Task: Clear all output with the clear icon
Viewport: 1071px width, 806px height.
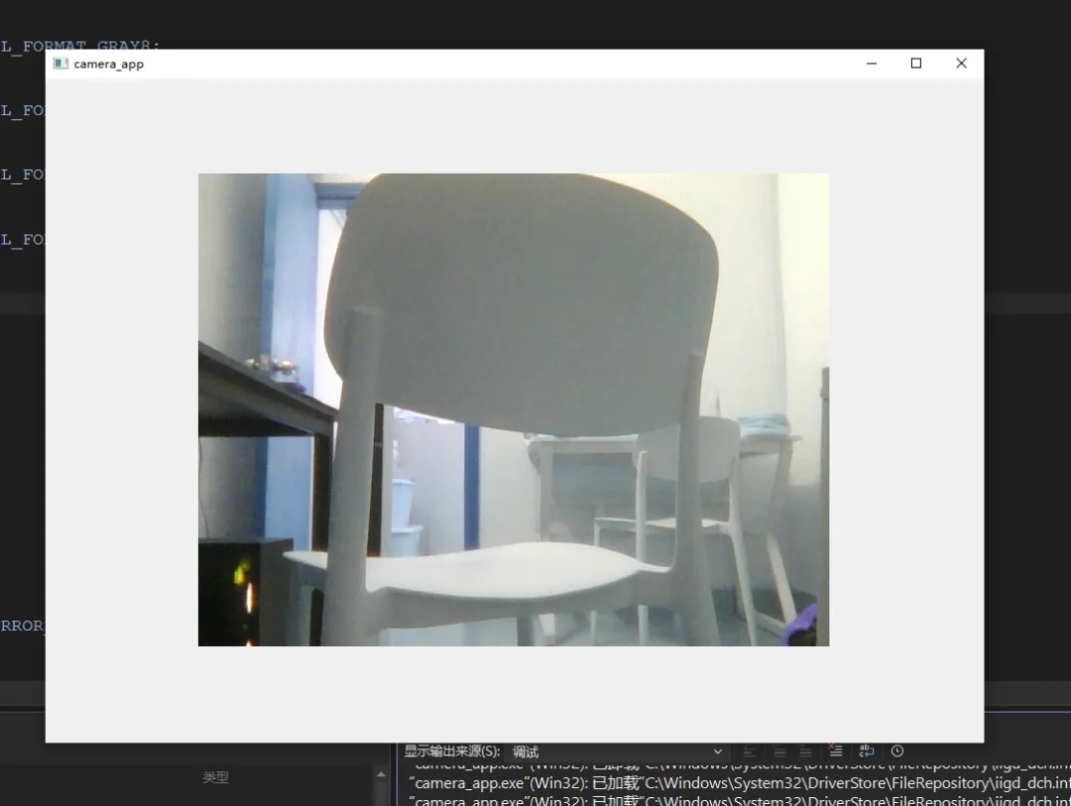Action: click(x=835, y=750)
